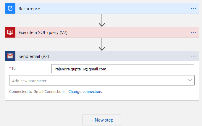Click the Change connection link
This screenshot has width=202, height=126.
click(85, 92)
